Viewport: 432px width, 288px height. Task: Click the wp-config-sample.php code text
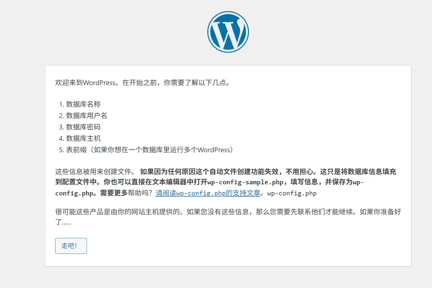tap(245, 182)
